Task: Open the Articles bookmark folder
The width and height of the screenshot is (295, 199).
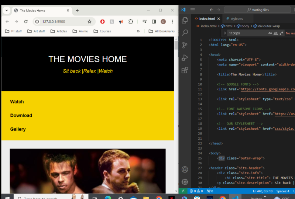Action: (59, 31)
